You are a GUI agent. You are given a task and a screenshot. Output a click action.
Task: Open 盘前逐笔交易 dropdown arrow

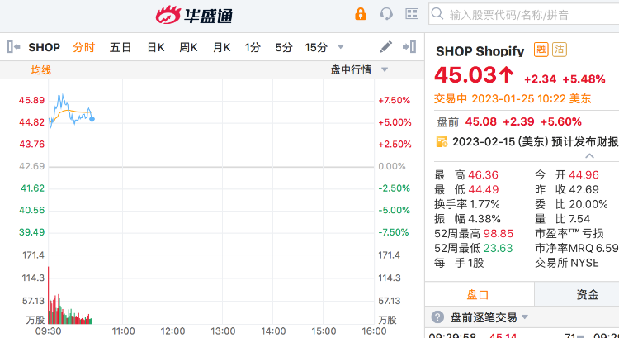(x=525, y=317)
